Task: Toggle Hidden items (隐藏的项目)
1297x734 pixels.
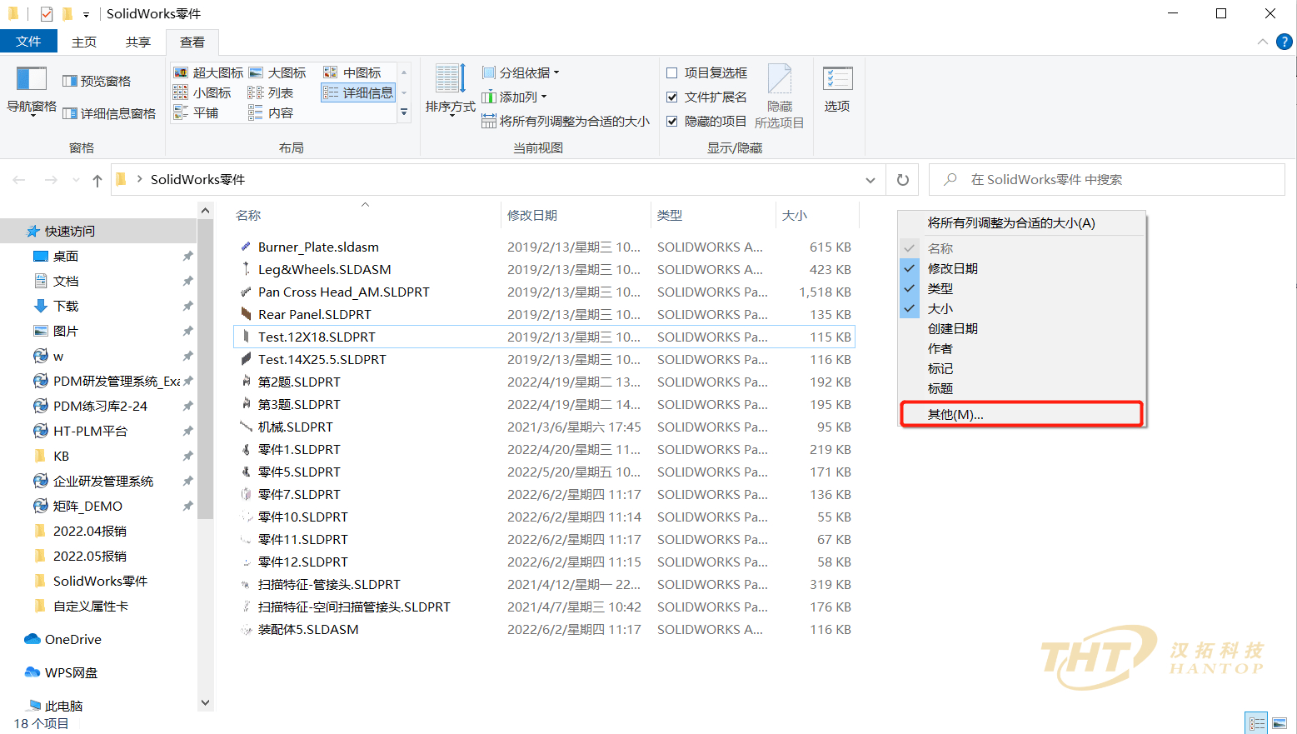Action: tap(707, 121)
